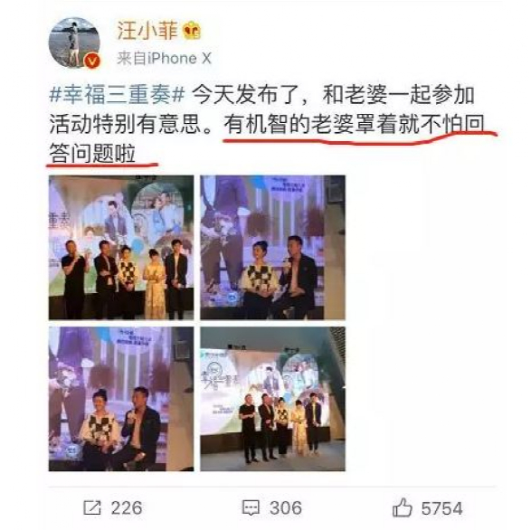View the repost count 226

coord(127,508)
